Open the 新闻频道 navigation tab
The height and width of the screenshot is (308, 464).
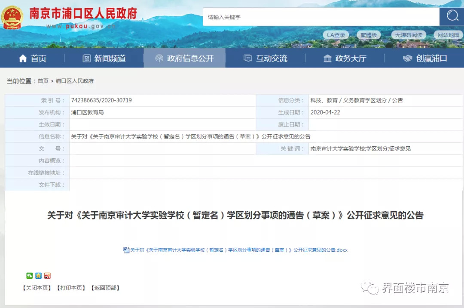click(104, 59)
